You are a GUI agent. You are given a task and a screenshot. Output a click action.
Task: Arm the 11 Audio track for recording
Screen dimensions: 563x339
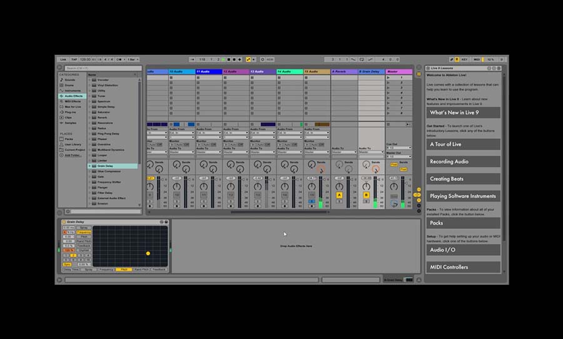coord(203,206)
